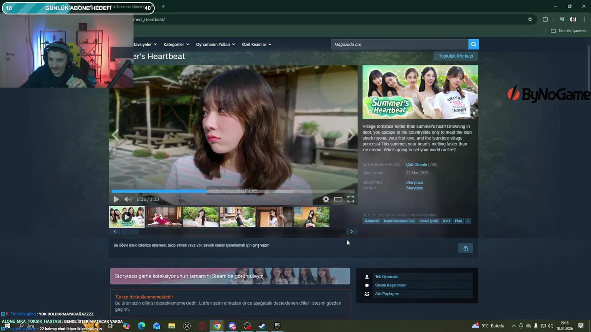Seek the trailer progress bar

[x=233, y=191]
